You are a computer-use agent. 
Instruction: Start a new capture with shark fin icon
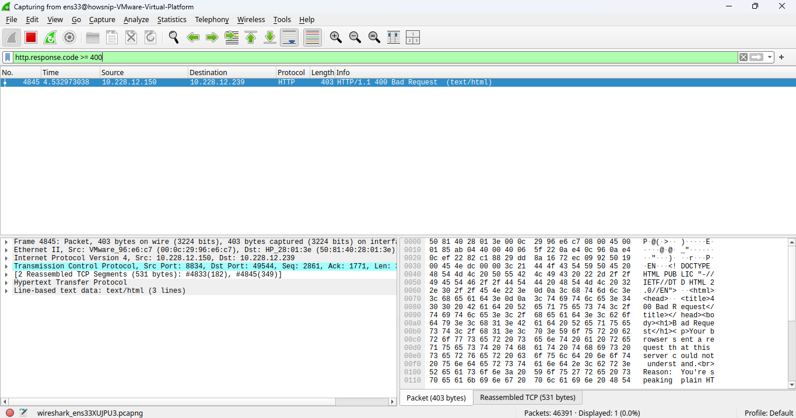coord(12,37)
